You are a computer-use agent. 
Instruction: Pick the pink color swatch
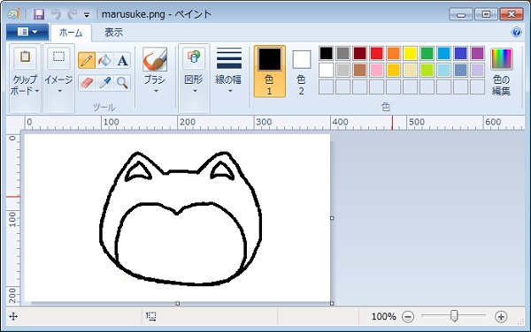[377, 70]
